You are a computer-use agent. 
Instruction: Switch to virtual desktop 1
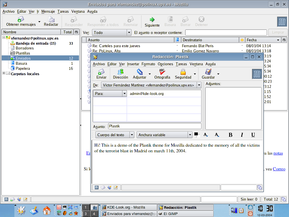(x=86, y=207)
